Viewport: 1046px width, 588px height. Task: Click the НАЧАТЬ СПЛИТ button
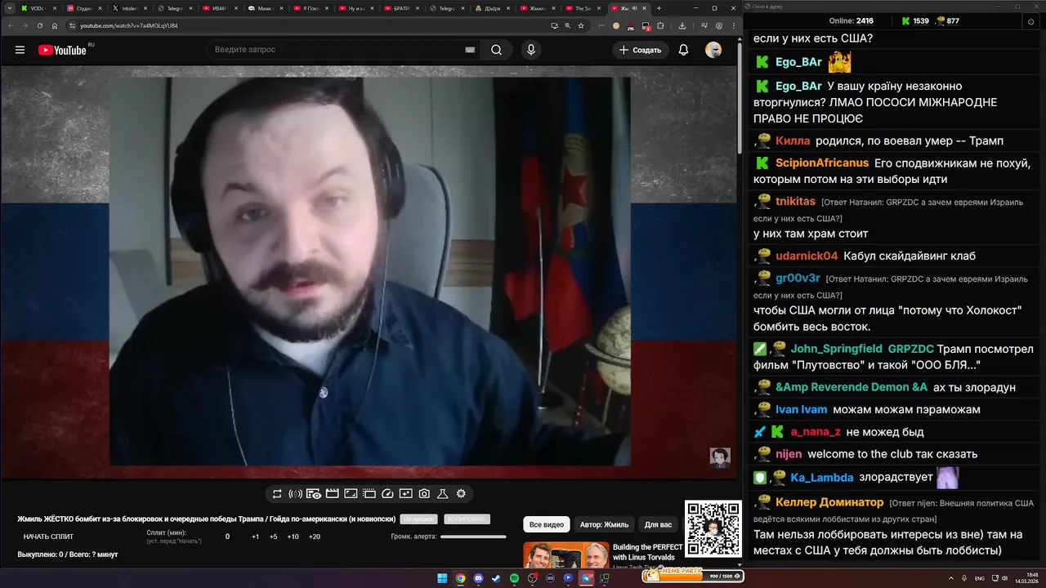pyautogui.click(x=48, y=537)
